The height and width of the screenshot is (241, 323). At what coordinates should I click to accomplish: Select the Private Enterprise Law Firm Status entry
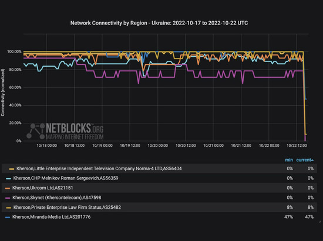point(67,207)
